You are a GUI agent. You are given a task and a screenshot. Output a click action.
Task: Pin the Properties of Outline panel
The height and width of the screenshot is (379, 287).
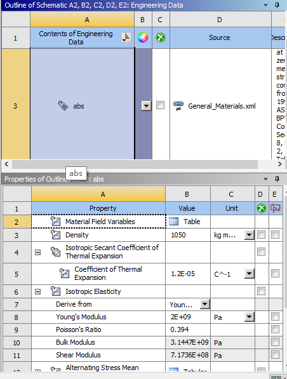click(x=277, y=179)
